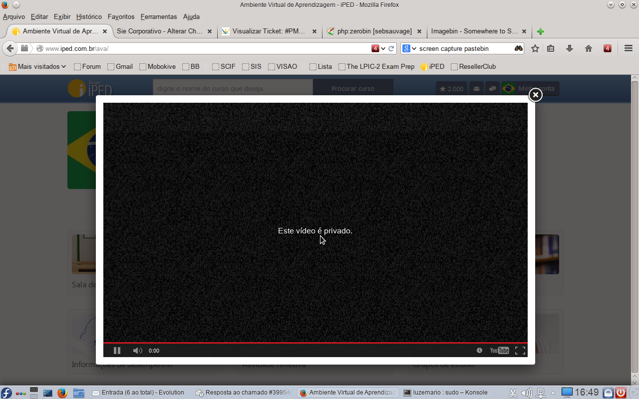Image resolution: width=639 pixels, height=399 pixels.
Task: Open the Fedora application launcher
Action: pyautogui.click(x=6, y=393)
